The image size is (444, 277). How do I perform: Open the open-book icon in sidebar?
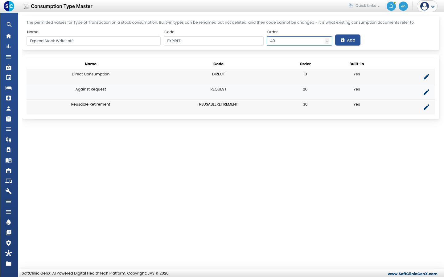(x=9, y=160)
